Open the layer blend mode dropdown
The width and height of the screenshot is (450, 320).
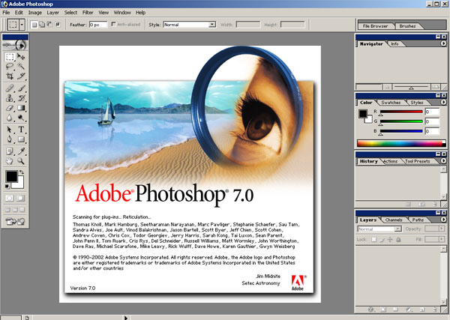(x=379, y=229)
